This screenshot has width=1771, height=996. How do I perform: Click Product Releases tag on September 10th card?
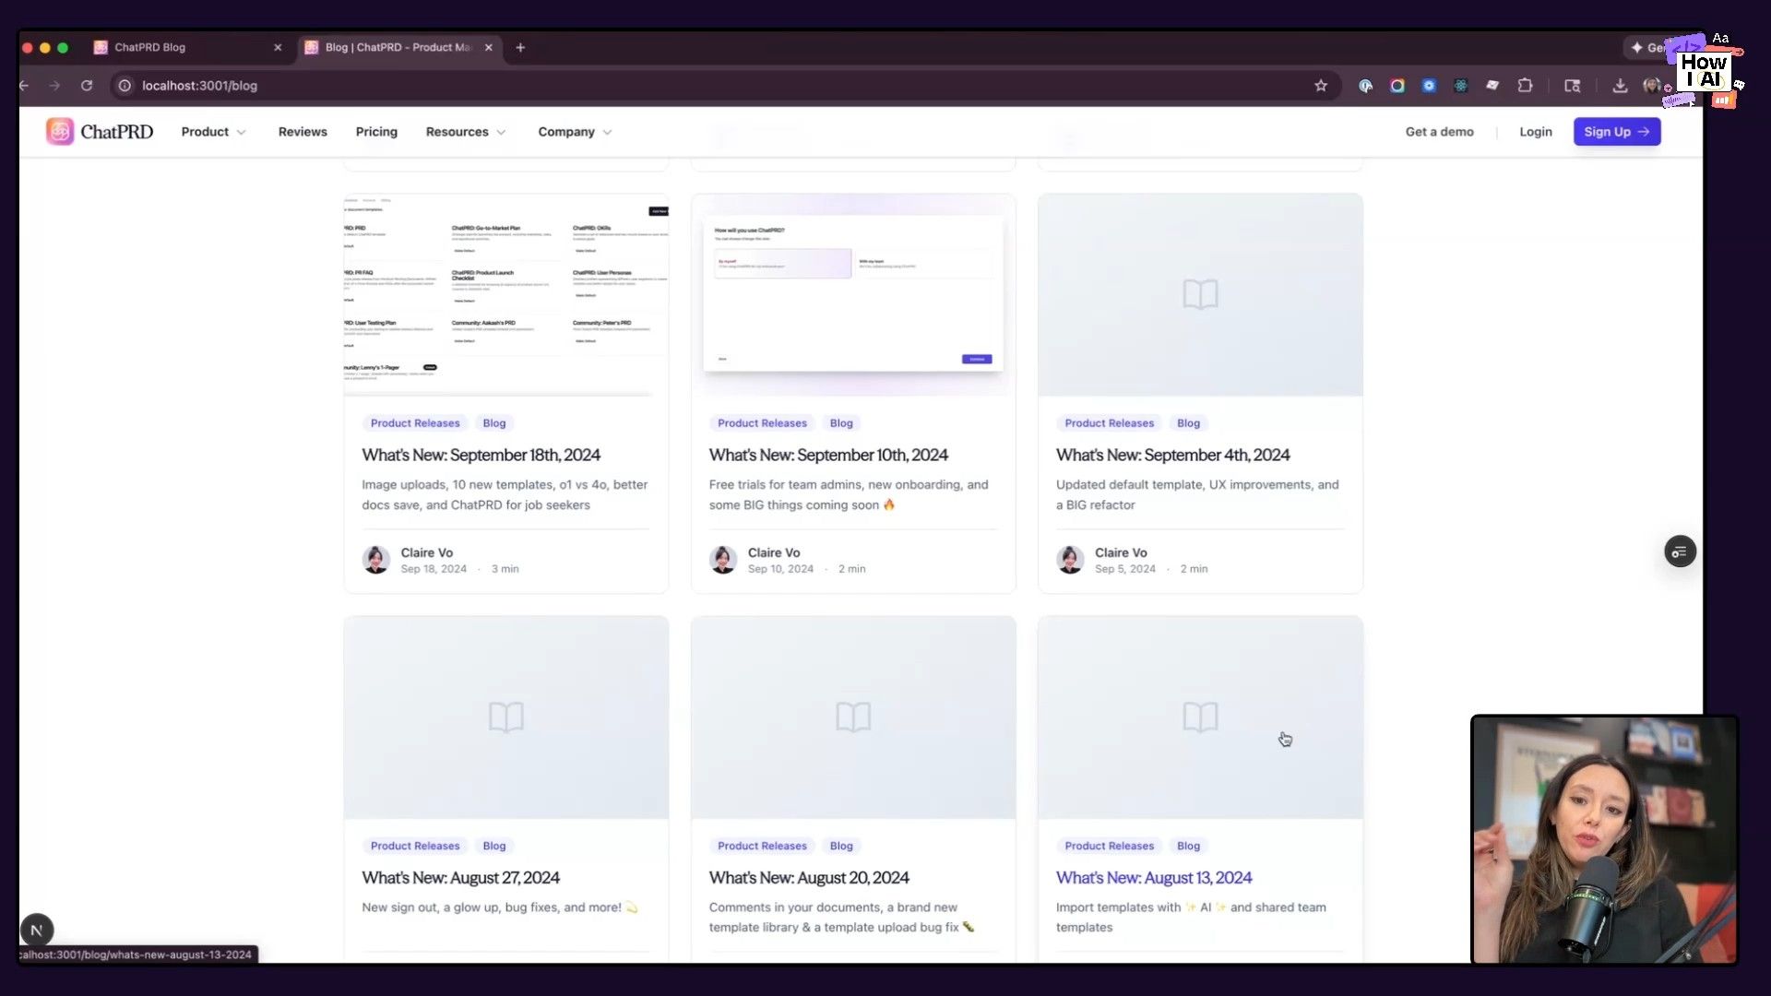pos(762,423)
